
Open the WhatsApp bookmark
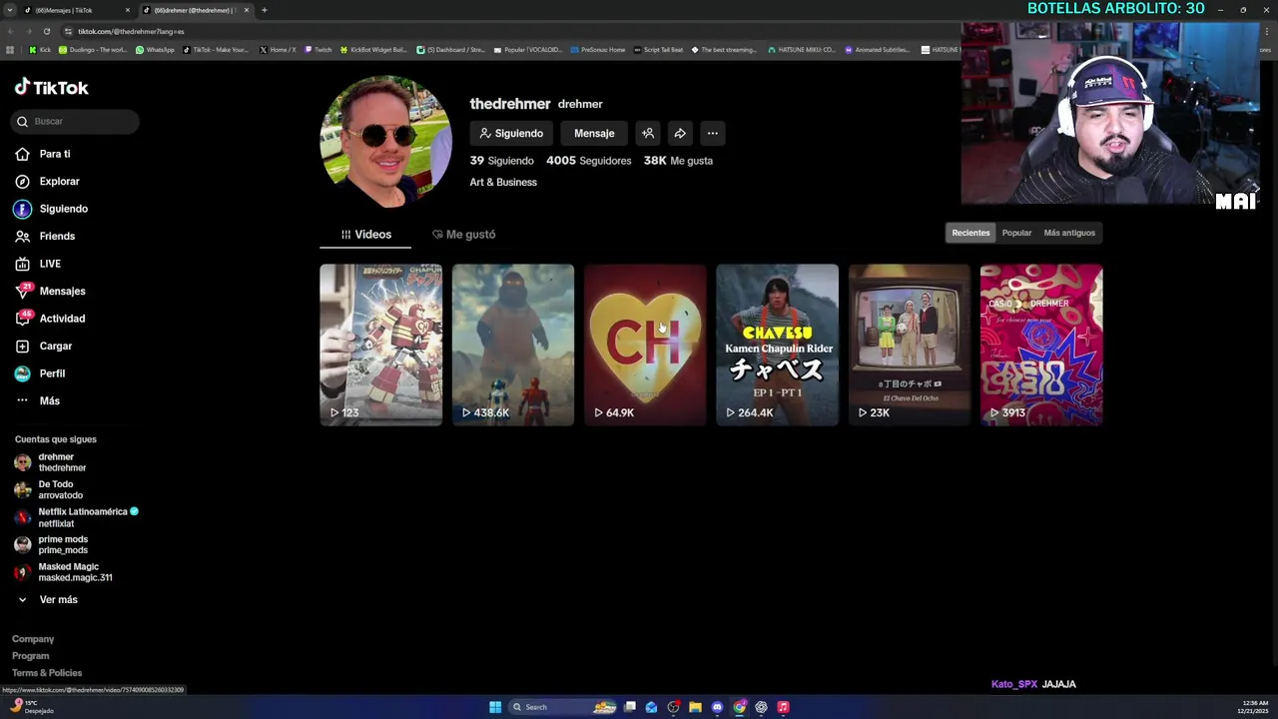point(155,49)
